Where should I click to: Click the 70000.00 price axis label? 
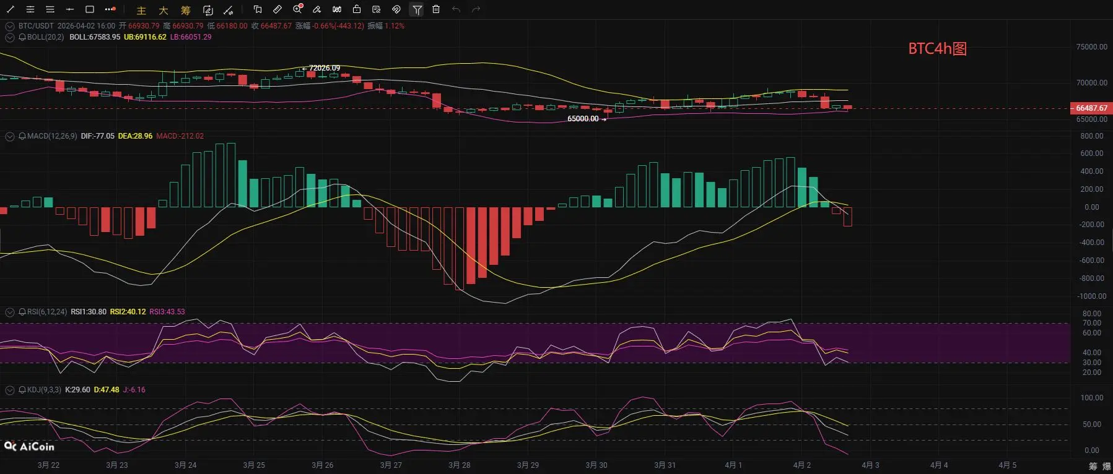(1092, 83)
